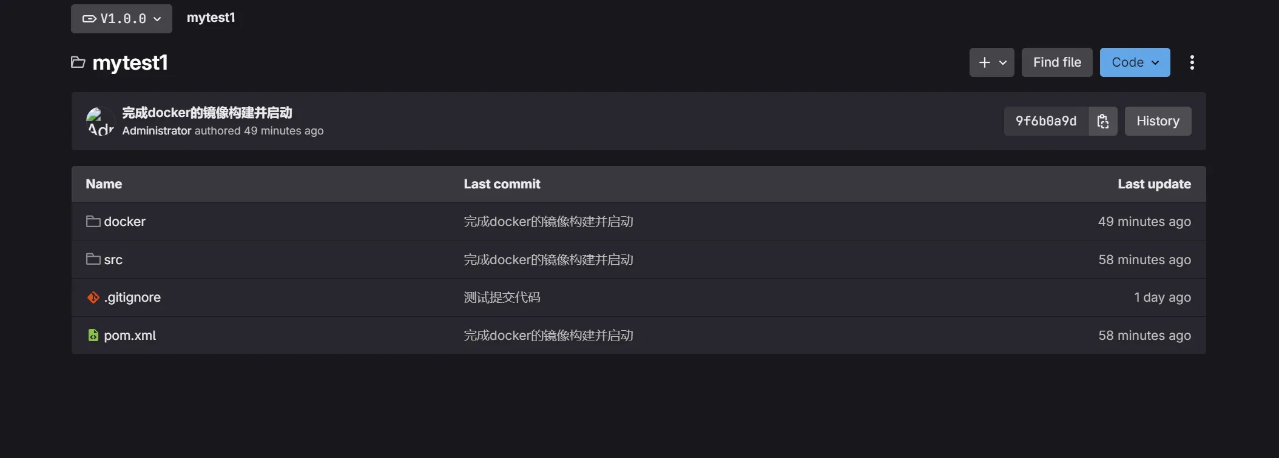Open the 测试提交代码 commit in .gitignore row
The height and width of the screenshot is (458, 1279).
coord(502,297)
